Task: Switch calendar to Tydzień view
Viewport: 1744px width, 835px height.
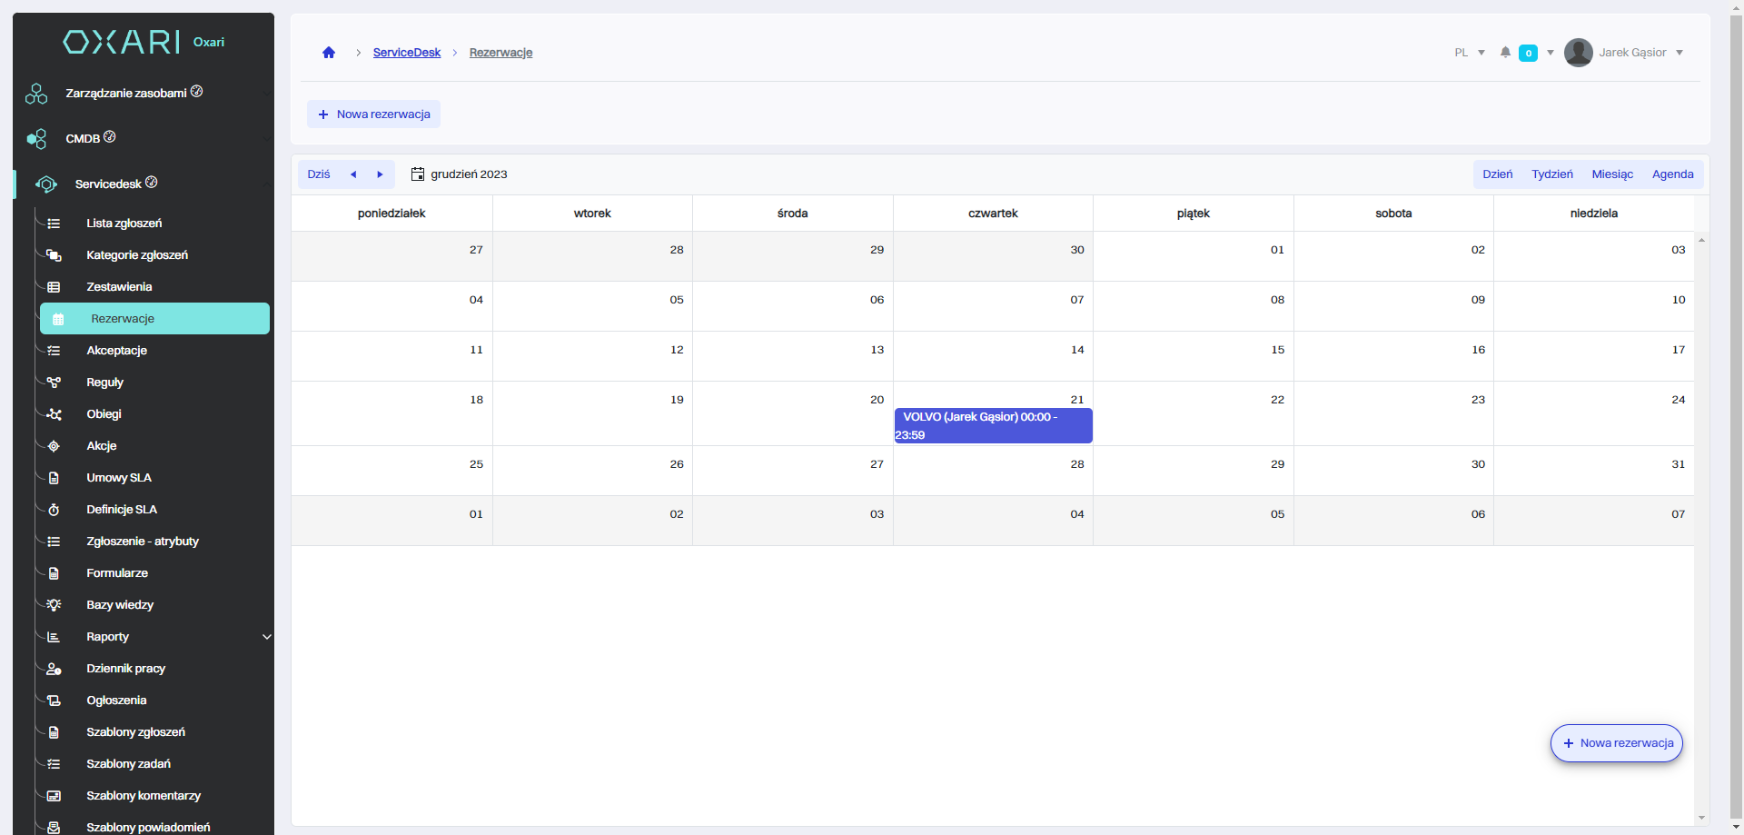Action: click(x=1551, y=174)
